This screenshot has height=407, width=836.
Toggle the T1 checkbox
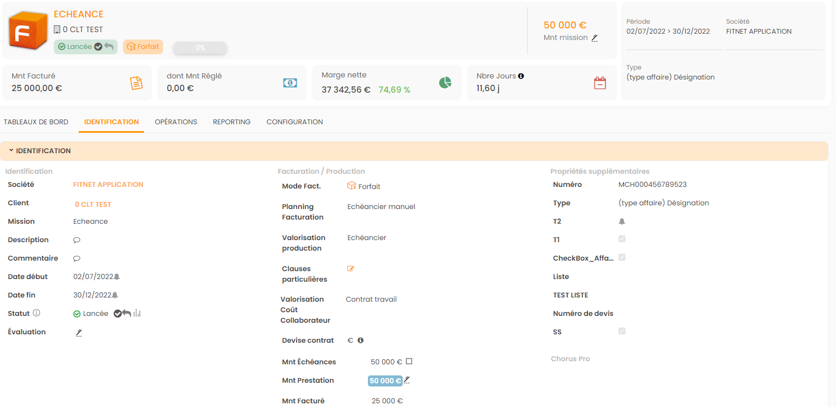click(622, 239)
